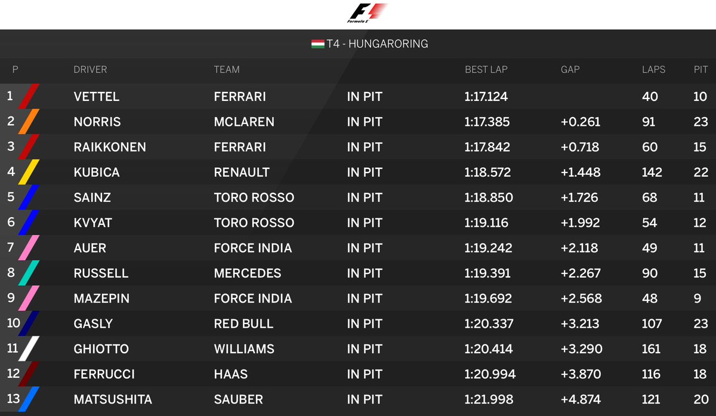Click Russell's teal Mercedes team stripe
The width and height of the screenshot is (716, 416).
coord(29,273)
